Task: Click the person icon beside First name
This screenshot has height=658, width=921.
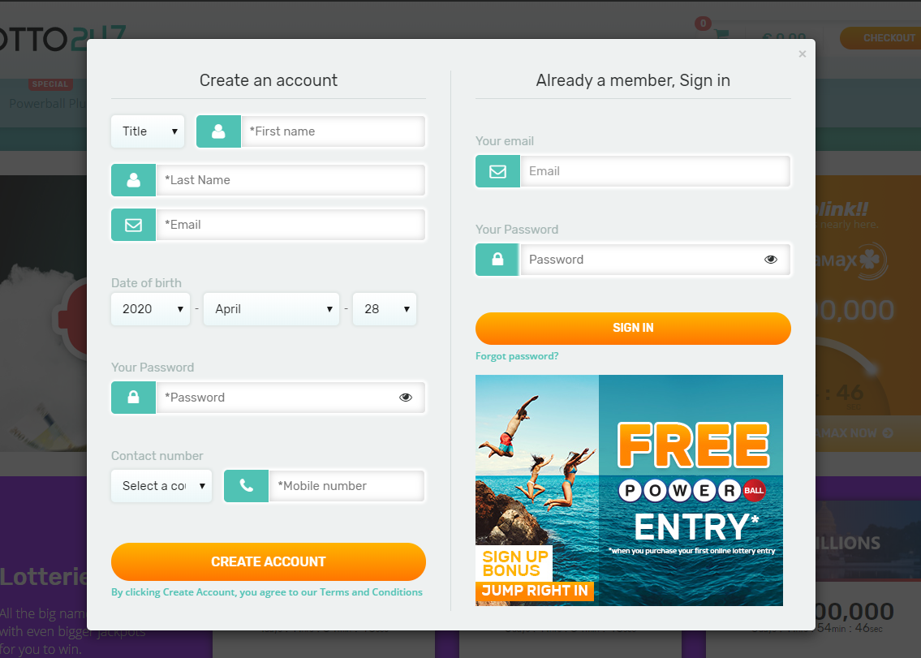Action: click(218, 131)
